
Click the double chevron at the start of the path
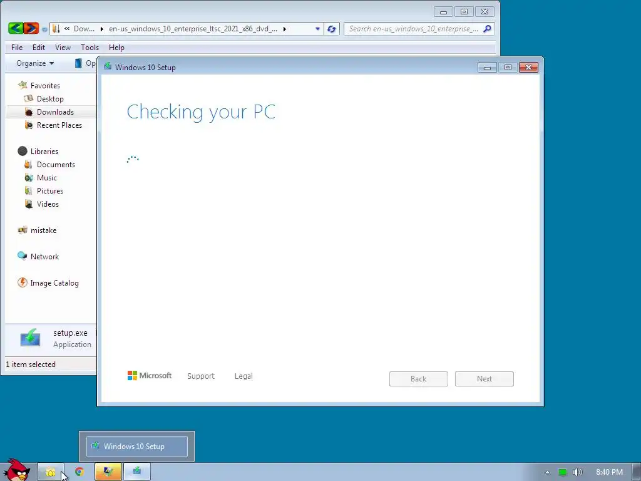[66, 29]
